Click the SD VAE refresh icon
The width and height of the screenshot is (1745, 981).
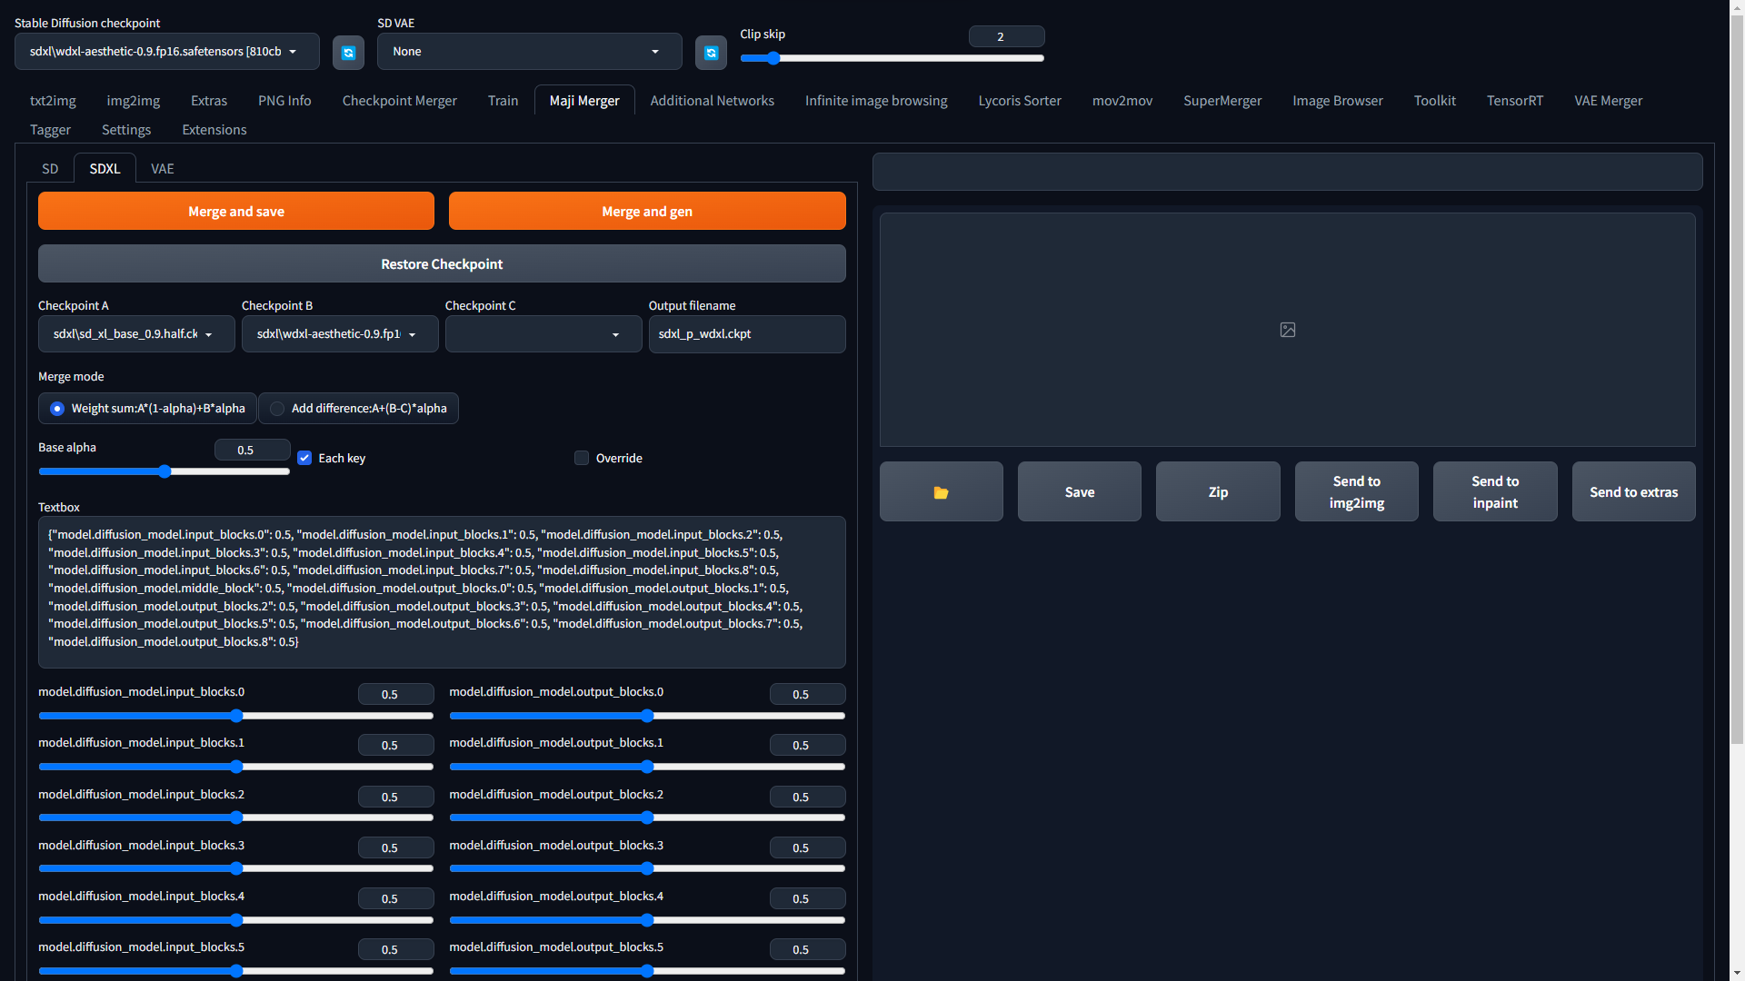[x=711, y=53]
